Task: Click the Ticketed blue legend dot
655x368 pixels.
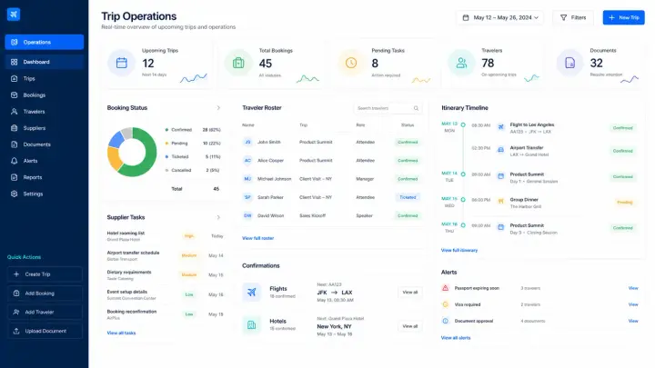Action: coord(166,157)
